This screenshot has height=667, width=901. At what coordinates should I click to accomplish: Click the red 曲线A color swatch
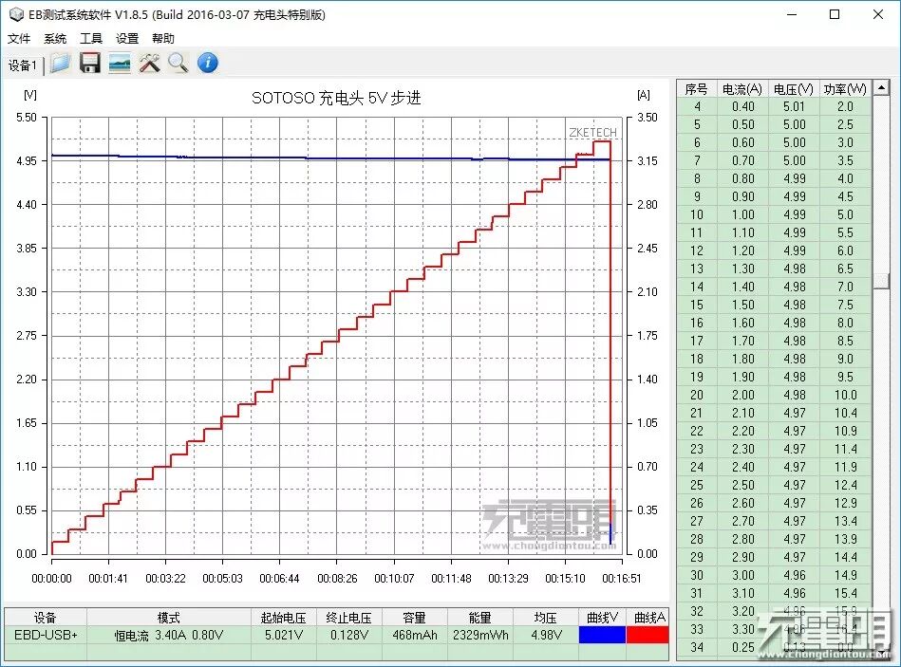coord(648,635)
